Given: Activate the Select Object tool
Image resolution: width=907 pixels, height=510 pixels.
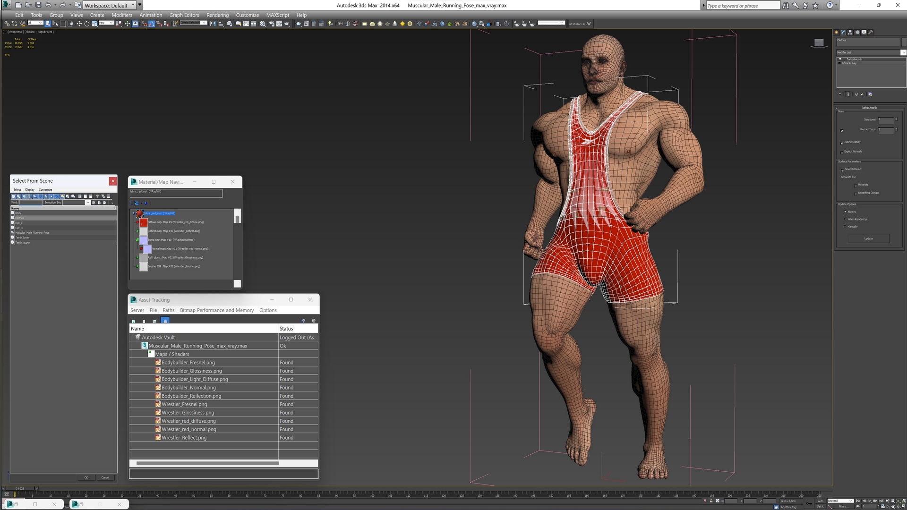Looking at the screenshot, I should click(x=48, y=24).
